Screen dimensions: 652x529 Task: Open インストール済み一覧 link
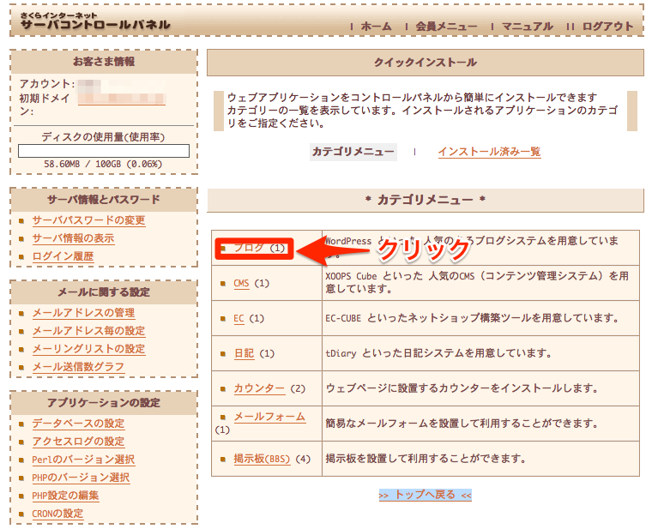489,152
